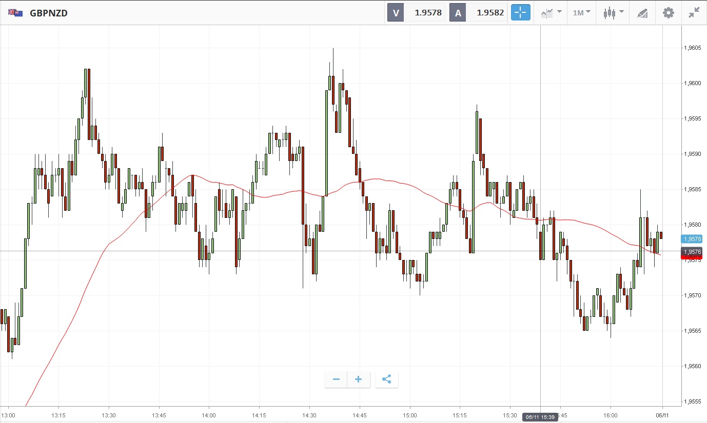707x423 pixels.
Task: Click the 1,9565 price axis label
Action: point(692,331)
